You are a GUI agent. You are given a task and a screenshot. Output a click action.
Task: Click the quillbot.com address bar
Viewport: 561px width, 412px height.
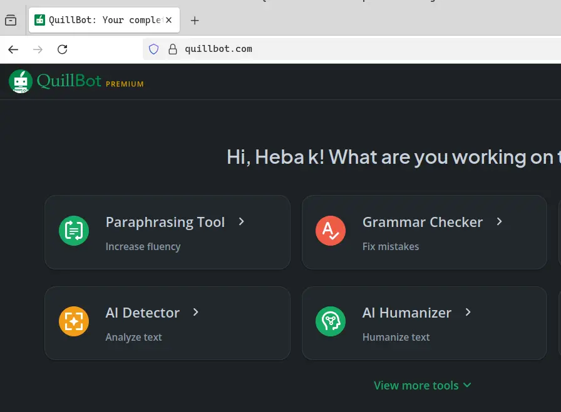pos(352,49)
